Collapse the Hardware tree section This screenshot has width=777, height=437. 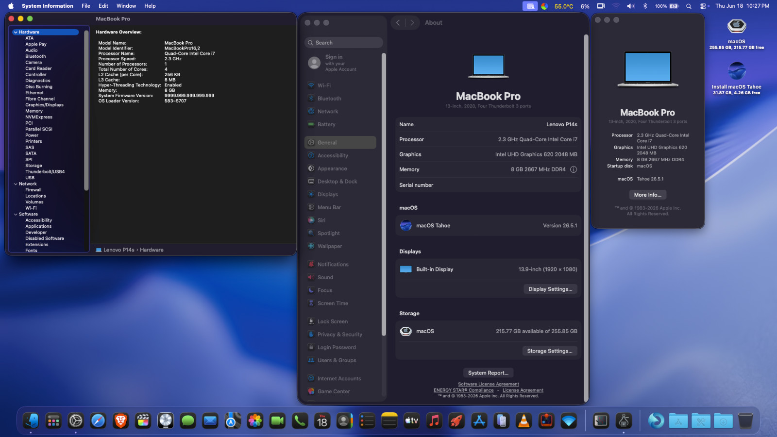[16, 32]
